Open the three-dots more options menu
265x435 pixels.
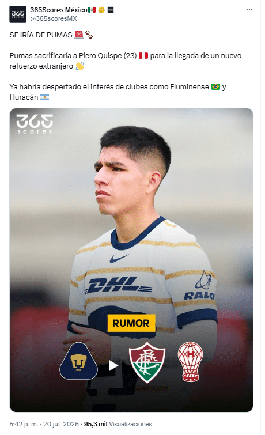coord(249,10)
